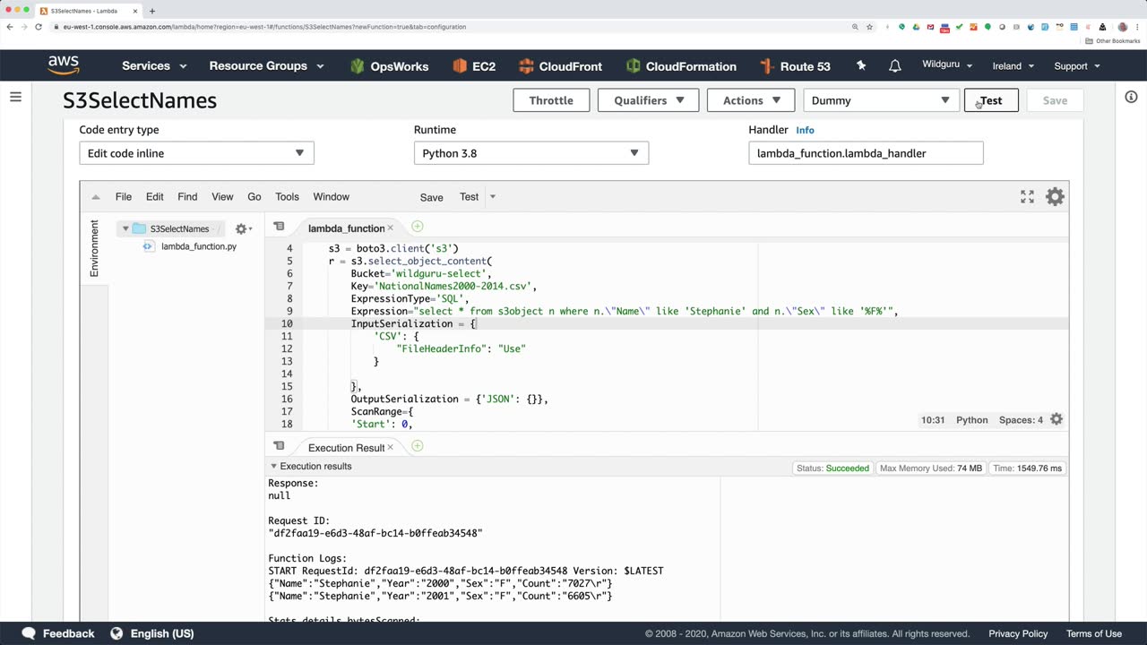This screenshot has width=1147, height=645.
Task: Click the pin shortcuts icon in navbar
Action: coord(861,66)
